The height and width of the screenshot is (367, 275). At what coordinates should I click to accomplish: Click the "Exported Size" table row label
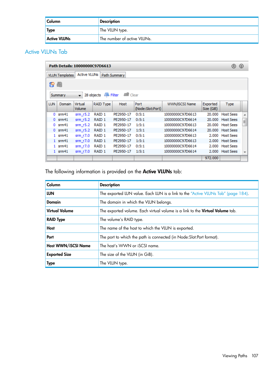[x=59, y=254]
